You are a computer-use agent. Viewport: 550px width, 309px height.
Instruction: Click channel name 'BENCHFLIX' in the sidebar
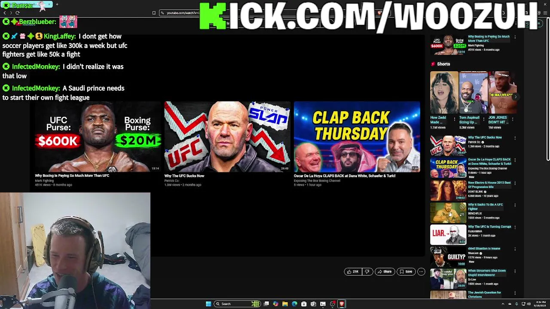click(475, 213)
